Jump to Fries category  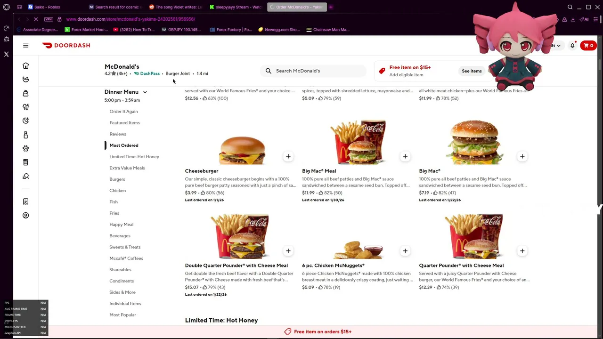click(x=114, y=213)
